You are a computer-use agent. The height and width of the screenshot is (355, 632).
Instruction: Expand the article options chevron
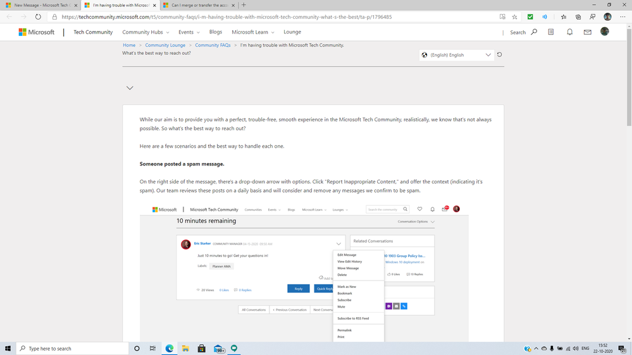130,88
